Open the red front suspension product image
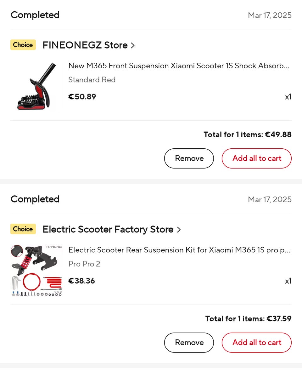Screen dimensions: 302x372 36,86
